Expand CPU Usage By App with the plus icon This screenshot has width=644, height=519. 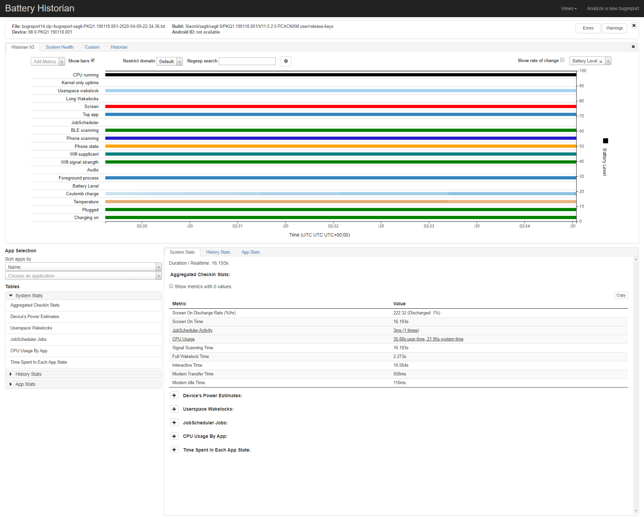174,436
